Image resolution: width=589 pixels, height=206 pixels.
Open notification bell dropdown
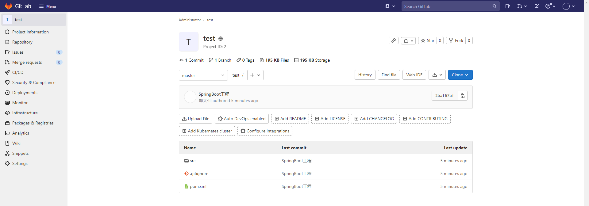point(408,40)
